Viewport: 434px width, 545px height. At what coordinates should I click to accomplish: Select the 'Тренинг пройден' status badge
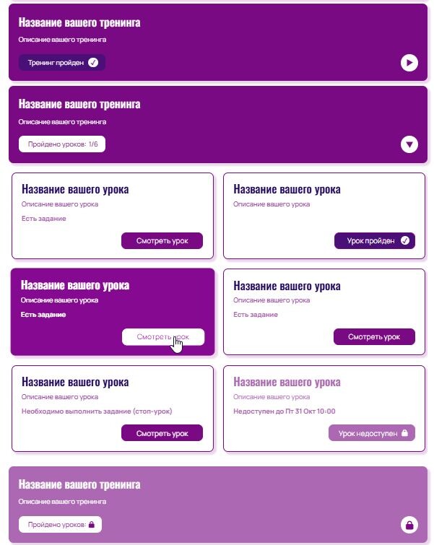coord(61,63)
